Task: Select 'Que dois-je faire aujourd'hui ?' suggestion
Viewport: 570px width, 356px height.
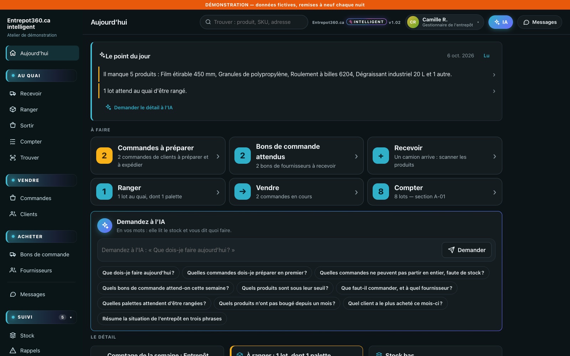Action: point(138,273)
